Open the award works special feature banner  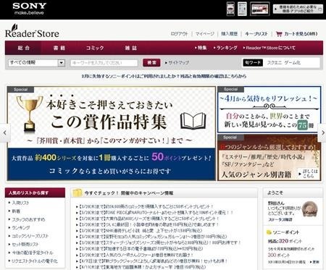pyautogui.click(x=112, y=133)
